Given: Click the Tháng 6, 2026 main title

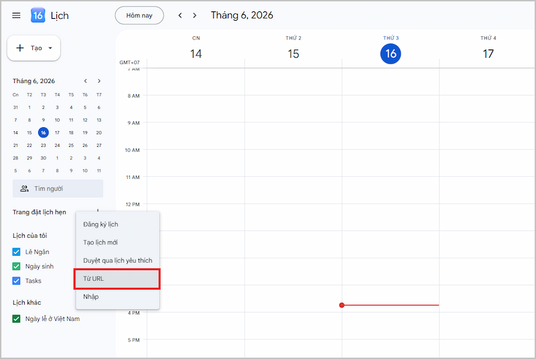Looking at the screenshot, I should tap(242, 15).
